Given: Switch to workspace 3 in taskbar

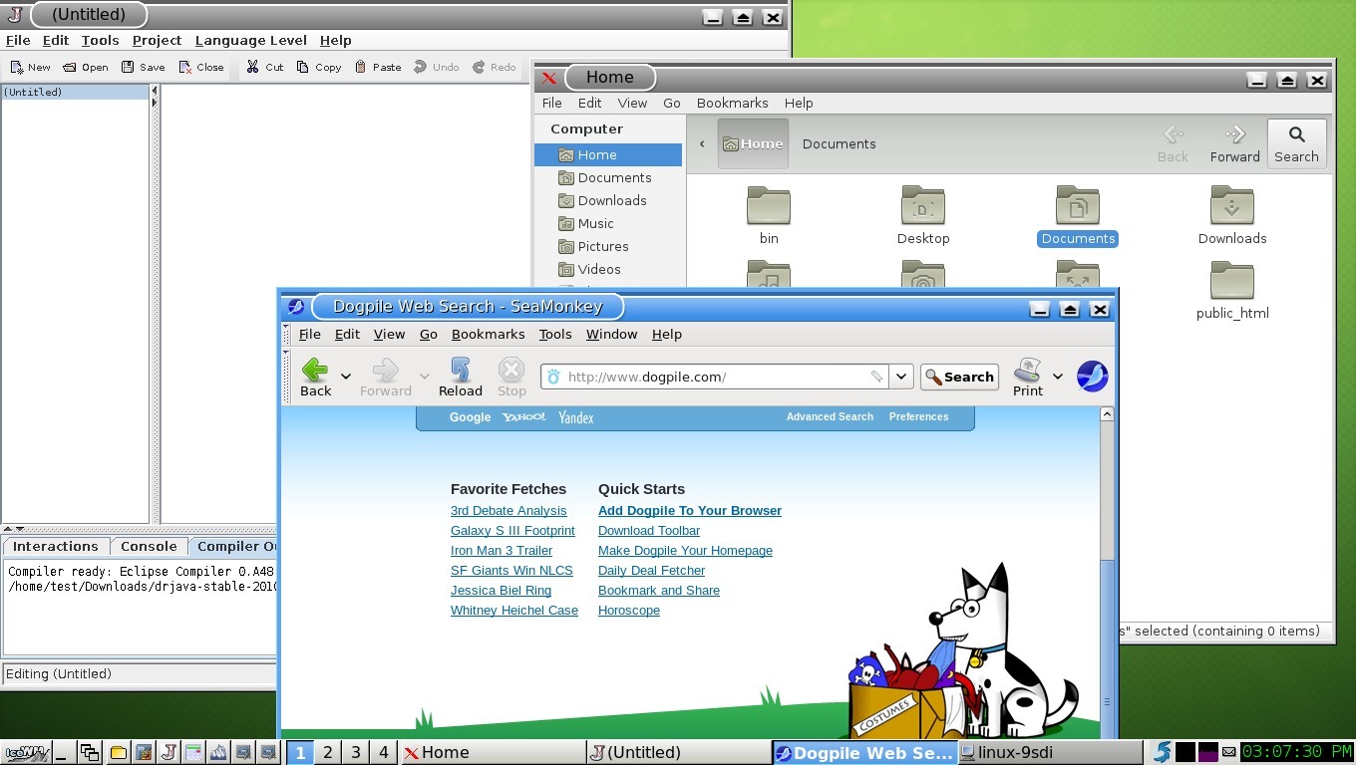Looking at the screenshot, I should 356,752.
